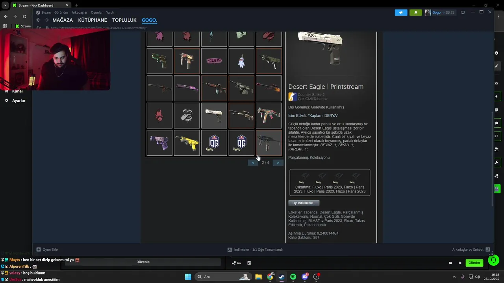Click Kick sidebar wrench tools icon
The width and height of the screenshot is (504, 283).
coord(497,163)
